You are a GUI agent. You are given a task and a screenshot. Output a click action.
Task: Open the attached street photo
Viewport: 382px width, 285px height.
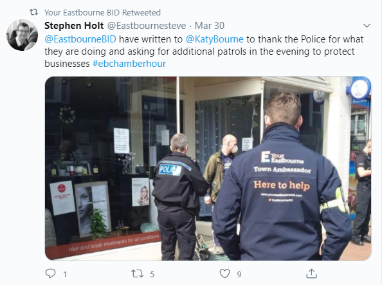pos(208,169)
